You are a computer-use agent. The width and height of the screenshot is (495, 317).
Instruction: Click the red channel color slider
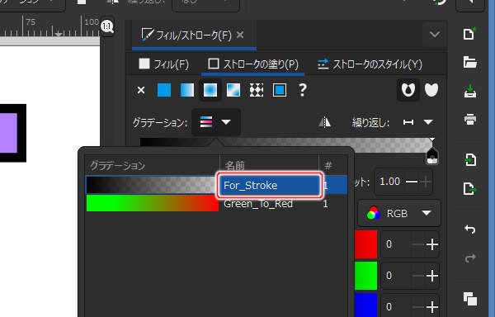[x=366, y=244]
